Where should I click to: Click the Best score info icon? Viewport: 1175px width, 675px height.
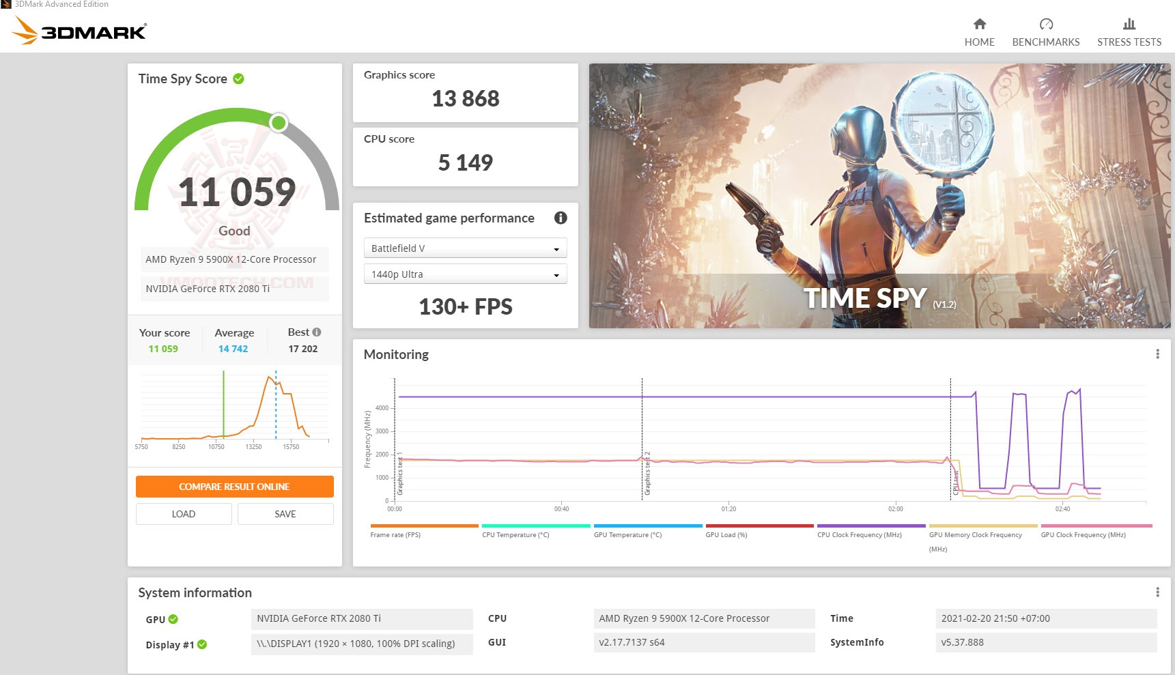317,332
